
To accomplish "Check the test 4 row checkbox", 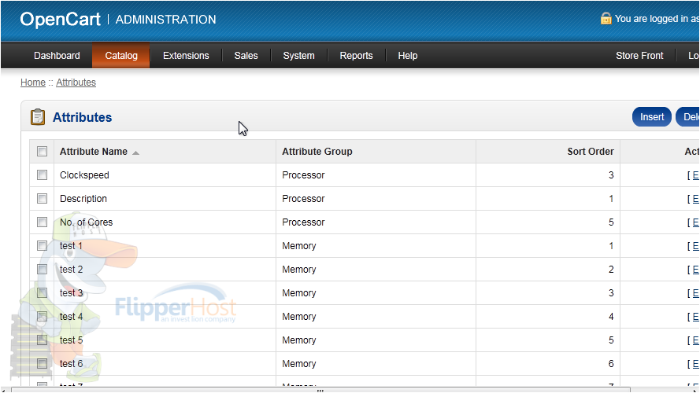I will 42,317.
